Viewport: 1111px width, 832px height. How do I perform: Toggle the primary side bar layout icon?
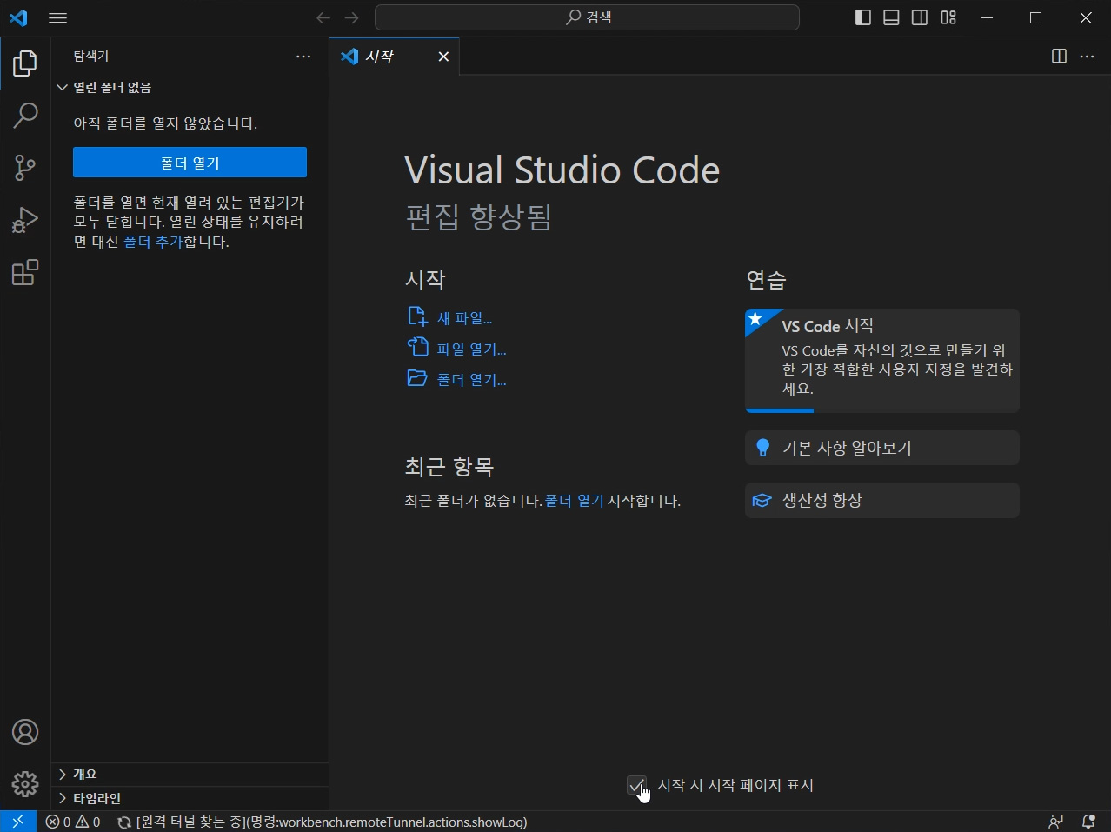coord(863,17)
